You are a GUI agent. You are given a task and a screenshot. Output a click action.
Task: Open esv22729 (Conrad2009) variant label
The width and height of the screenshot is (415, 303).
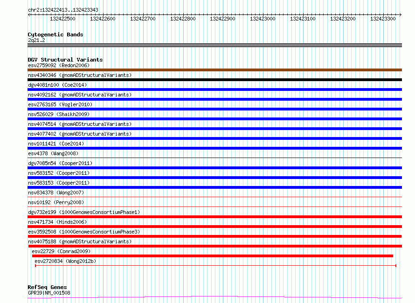[x=61, y=251]
